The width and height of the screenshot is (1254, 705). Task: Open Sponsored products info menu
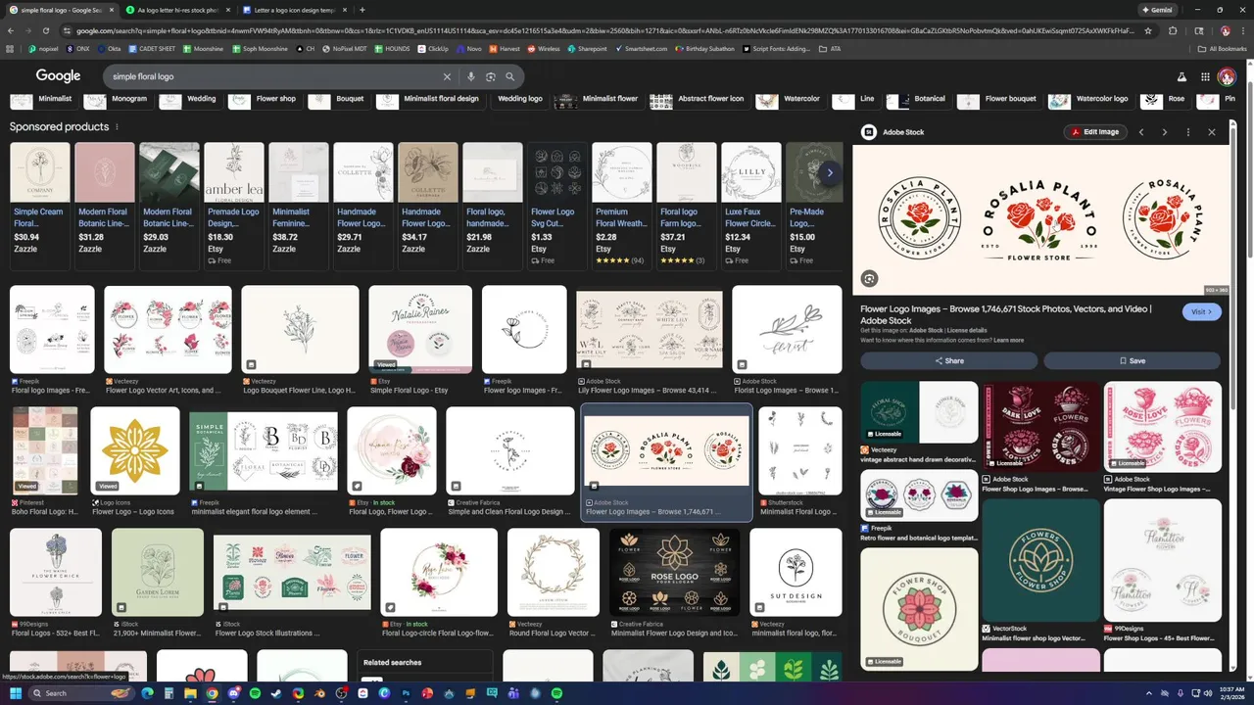click(117, 126)
